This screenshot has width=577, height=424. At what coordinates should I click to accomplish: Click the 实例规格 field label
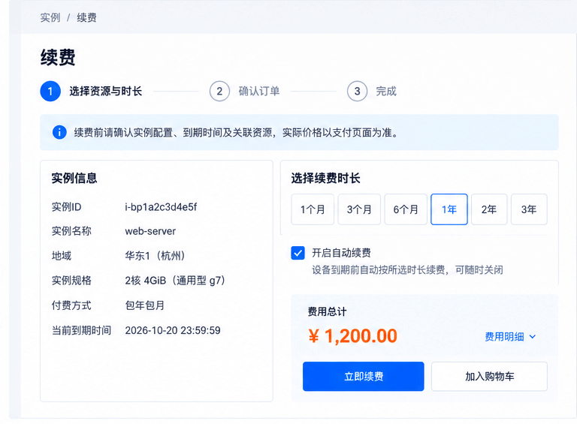(x=71, y=281)
